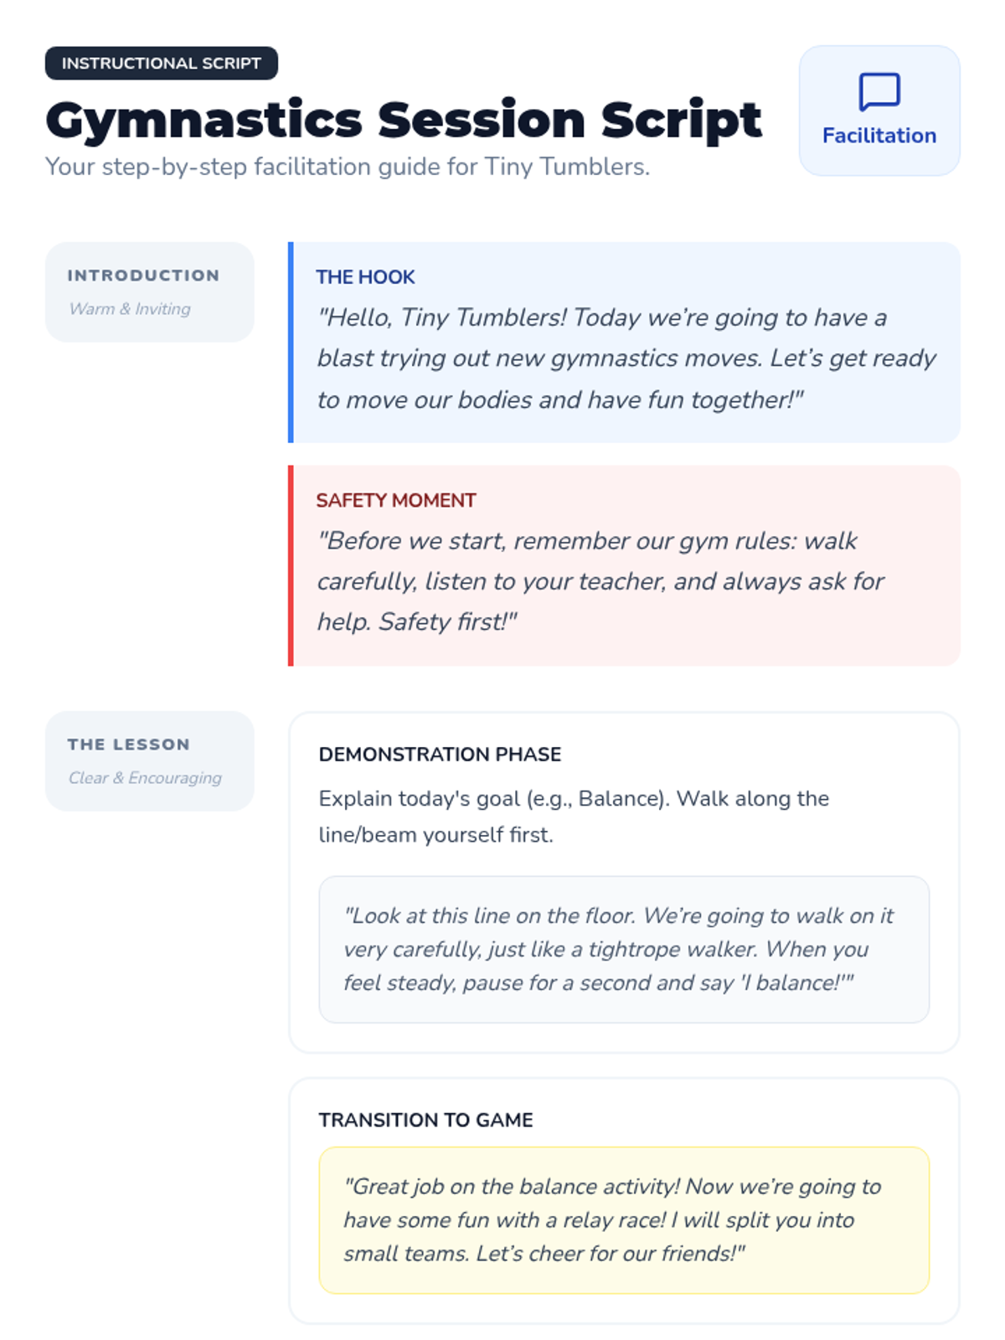Click the Safety Moment heading
This screenshot has width=1005, height=1340.
pos(395,501)
